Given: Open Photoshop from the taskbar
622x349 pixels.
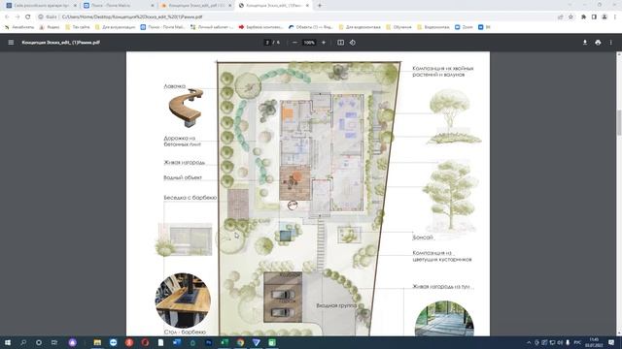Looking at the screenshot, I should pyautogui.click(x=209, y=342).
